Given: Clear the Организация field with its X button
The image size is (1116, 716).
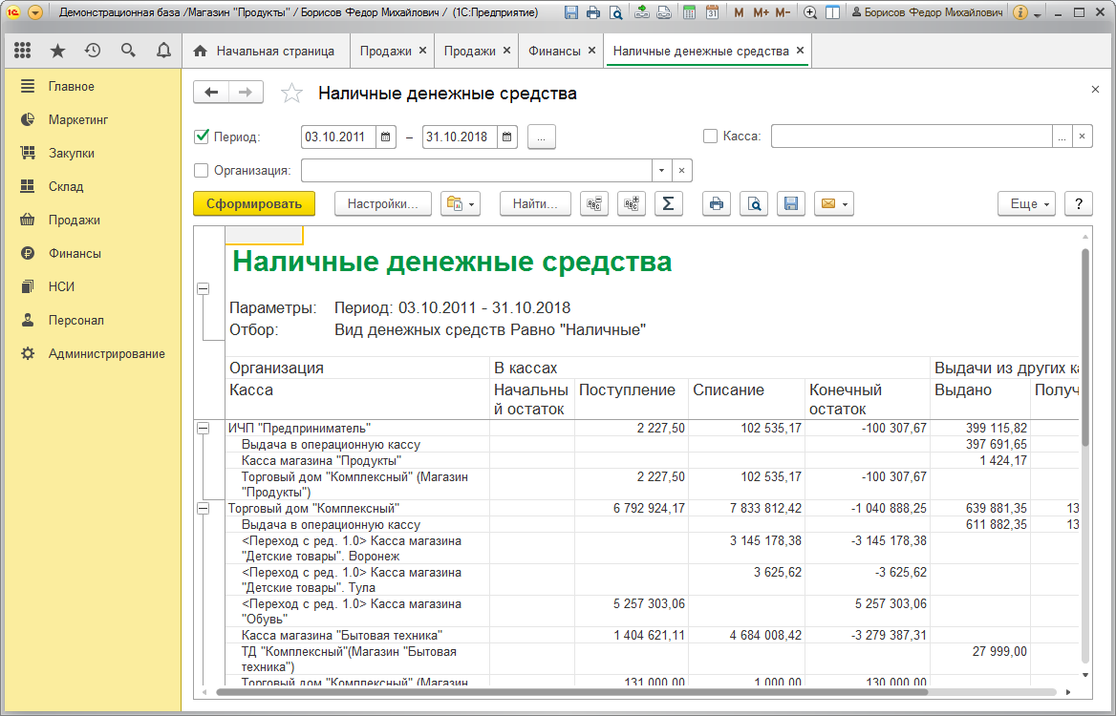Looking at the screenshot, I should 682,171.
